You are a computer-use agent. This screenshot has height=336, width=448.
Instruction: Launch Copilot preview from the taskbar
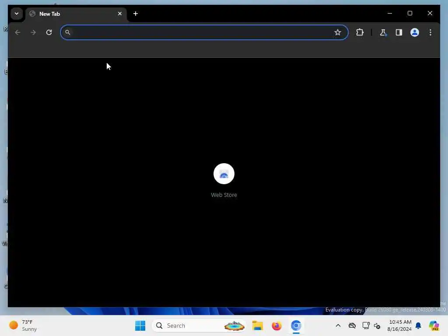[x=434, y=325]
